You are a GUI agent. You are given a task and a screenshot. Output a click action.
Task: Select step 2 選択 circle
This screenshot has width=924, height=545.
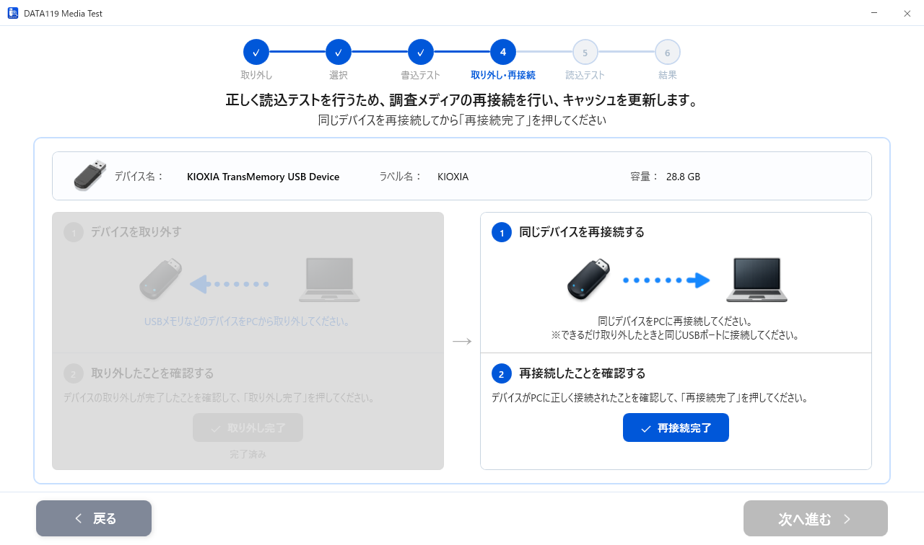pyautogui.click(x=339, y=52)
